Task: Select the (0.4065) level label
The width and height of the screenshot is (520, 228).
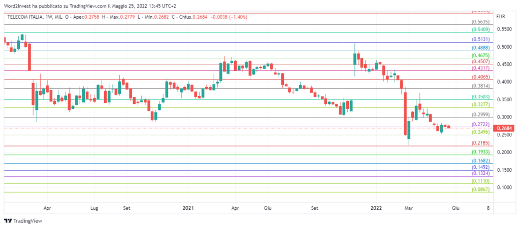Action: 480,77
